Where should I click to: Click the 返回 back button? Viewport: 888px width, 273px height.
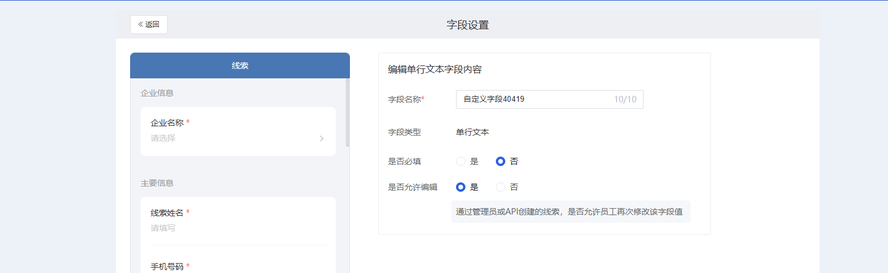coord(148,25)
